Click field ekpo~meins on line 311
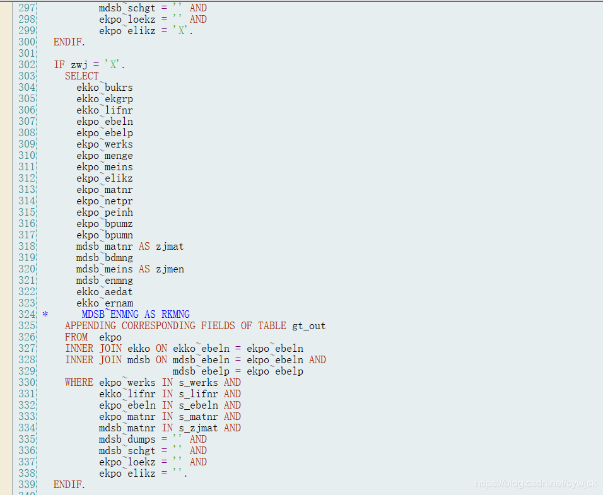The height and width of the screenshot is (495, 603). [x=105, y=167]
